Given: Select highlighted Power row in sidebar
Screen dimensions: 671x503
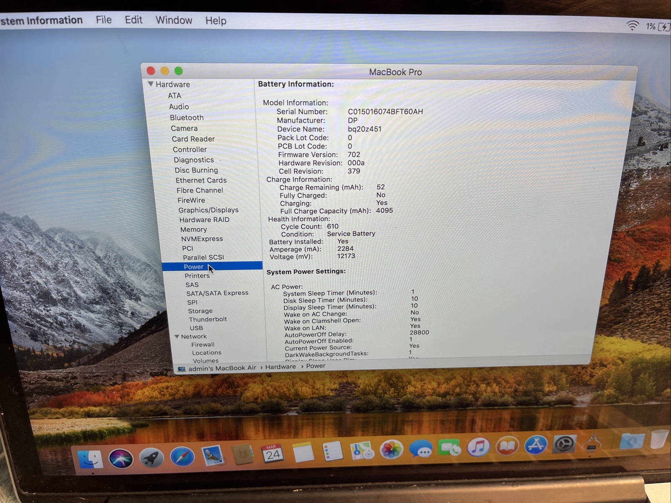Looking at the screenshot, I should (212, 266).
